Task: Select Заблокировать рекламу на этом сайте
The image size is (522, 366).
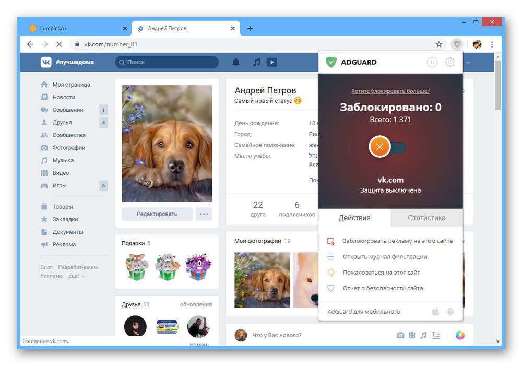Action: 390,241
